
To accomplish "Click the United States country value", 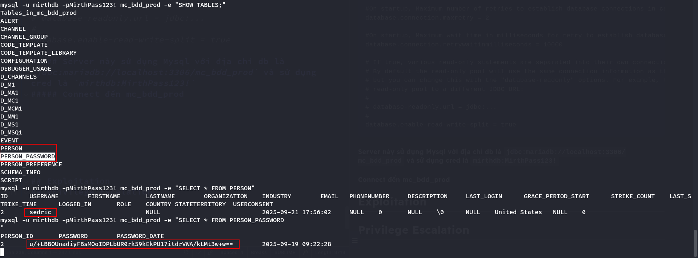I will (518, 212).
